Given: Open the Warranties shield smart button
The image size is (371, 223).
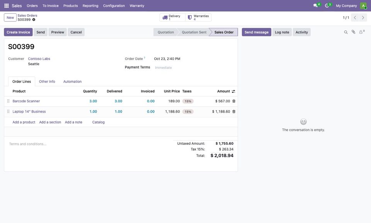Looking at the screenshot, I should pyautogui.click(x=198, y=17).
